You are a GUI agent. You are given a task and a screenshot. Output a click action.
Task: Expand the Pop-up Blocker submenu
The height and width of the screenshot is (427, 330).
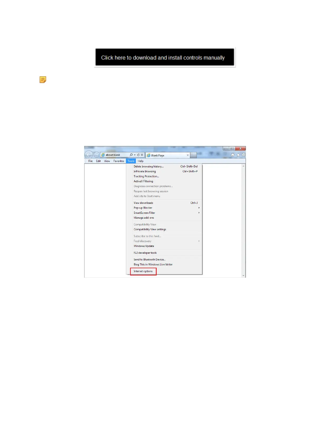[x=199, y=208]
